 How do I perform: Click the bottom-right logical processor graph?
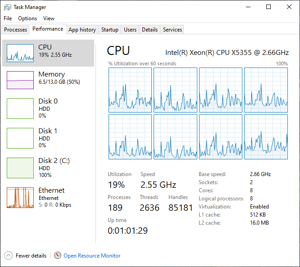click(266, 137)
